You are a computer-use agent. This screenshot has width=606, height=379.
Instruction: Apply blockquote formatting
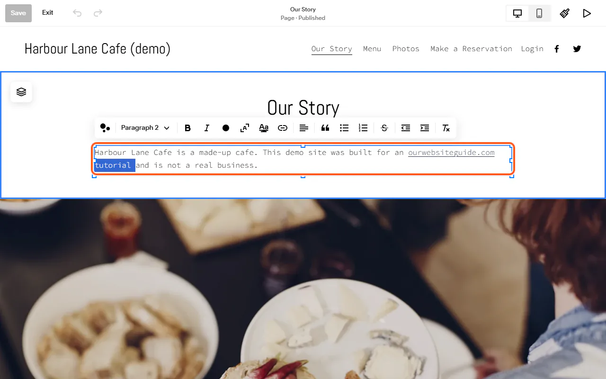click(325, 128)
